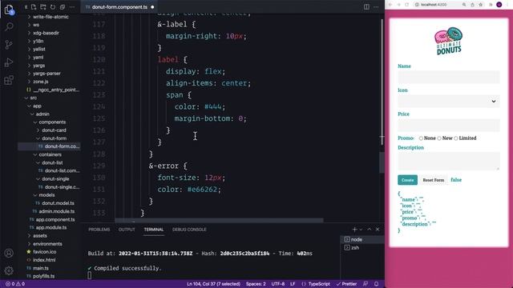The height and width of the screenshot is (288, 513).
Task: Open the Icon select dropdown
Action: pyautogui.click(x=449, y=102)
